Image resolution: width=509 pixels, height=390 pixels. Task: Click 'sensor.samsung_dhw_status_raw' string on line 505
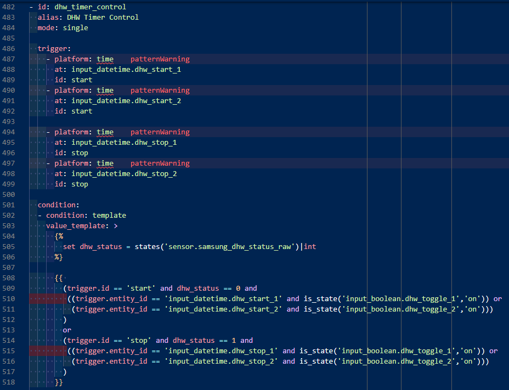click(230, 247)
